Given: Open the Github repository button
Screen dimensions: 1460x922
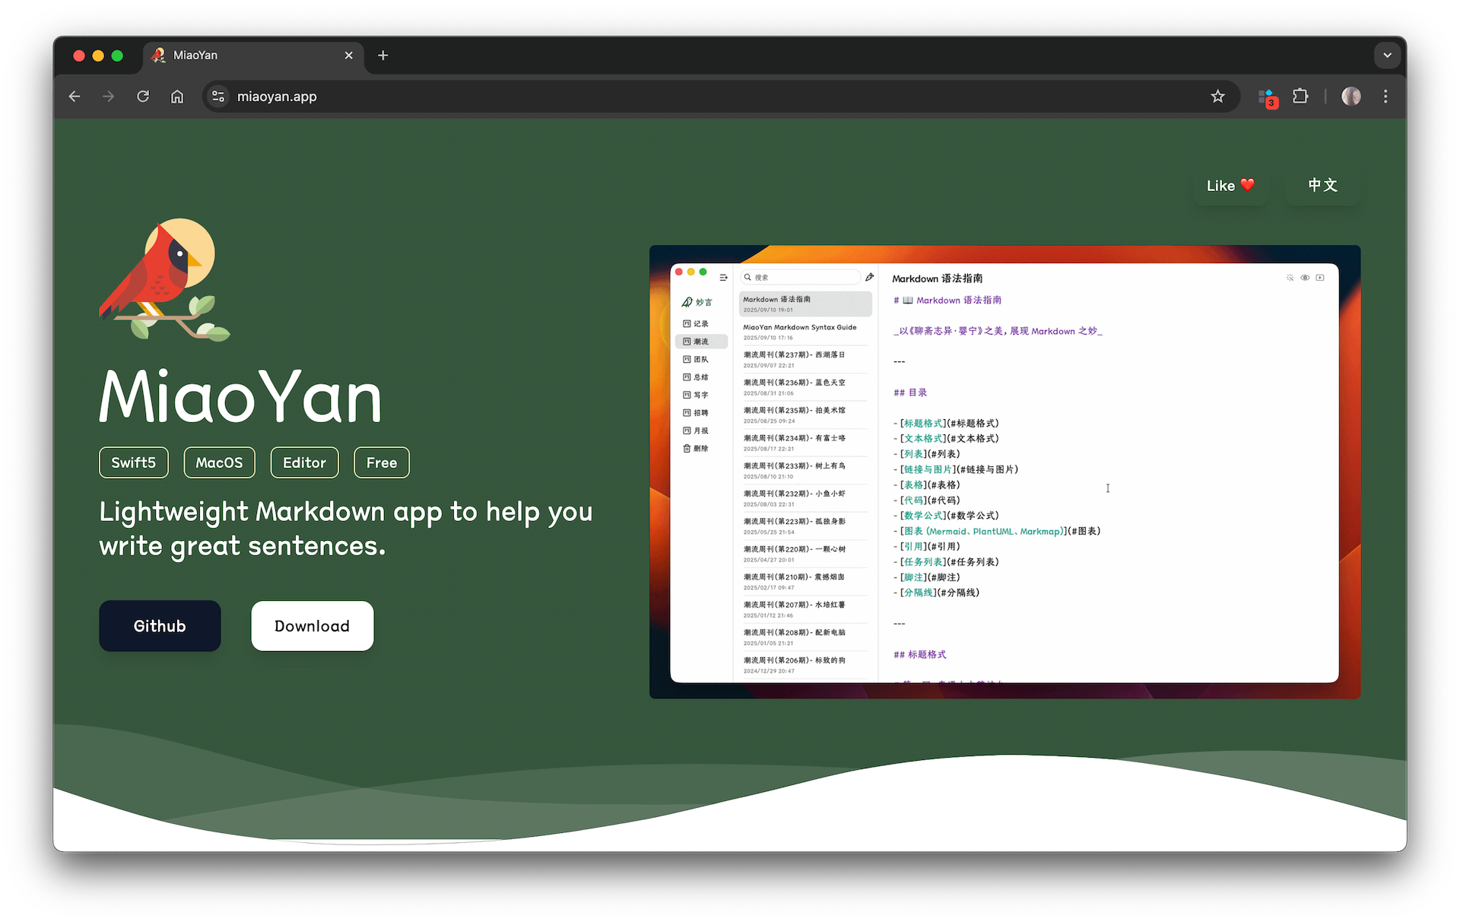Looking at the screenshot, I should (x=160, y=626).
